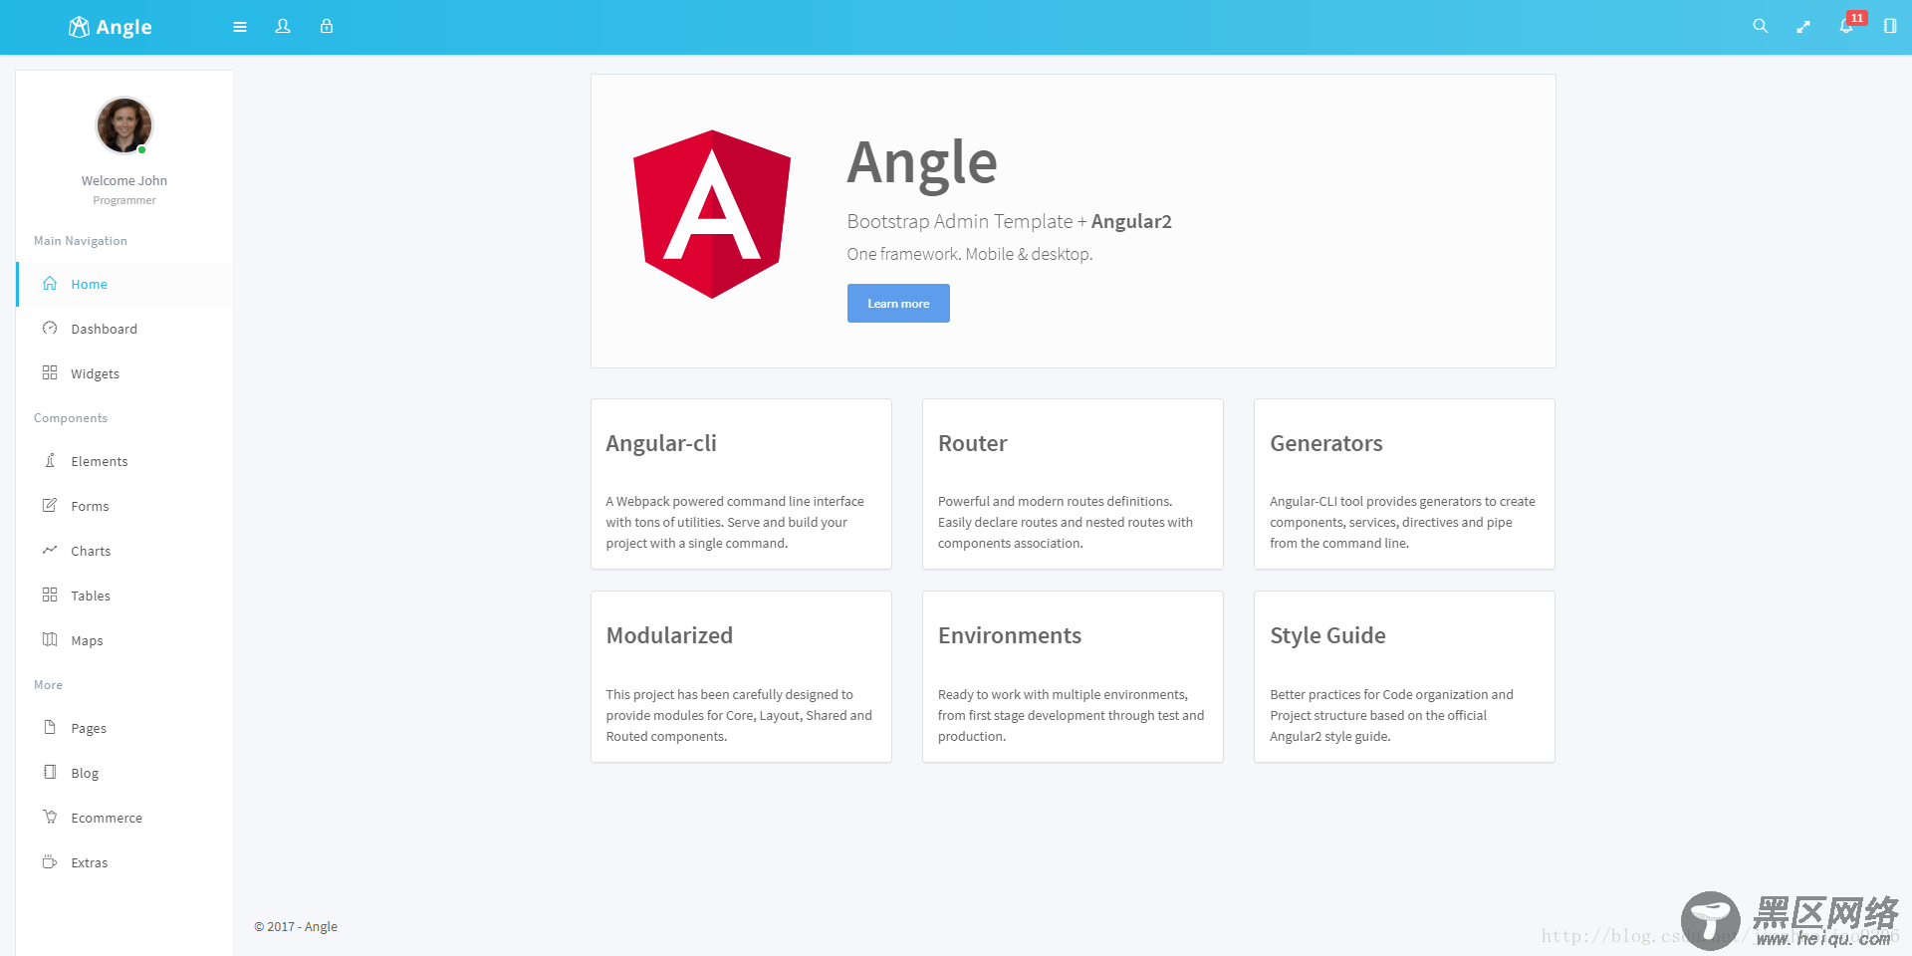This screenshot has height=956, width=1912.
Task: Expand Elements menu item
Action: tap(124, 461)
